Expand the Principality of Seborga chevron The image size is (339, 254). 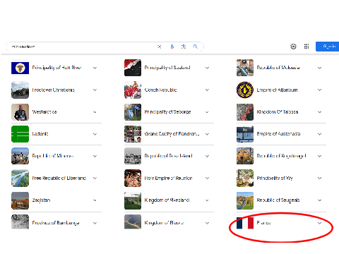click(207, 112)
